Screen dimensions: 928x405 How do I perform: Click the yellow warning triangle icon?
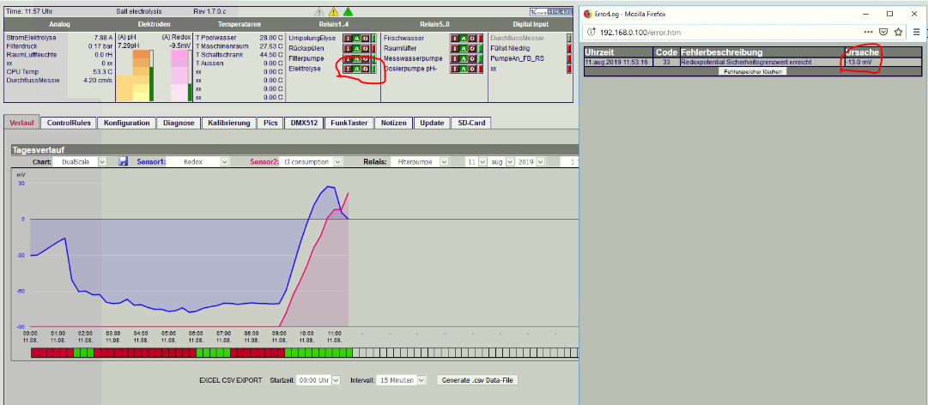tap(333, 12)
